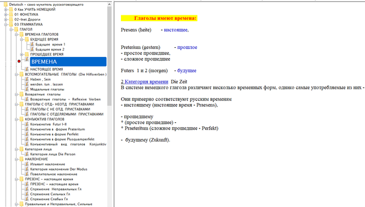Click note icon of 'Спряжение Сильных Гл'
Viewport: 365px width, 207px height.
[27, 194]
